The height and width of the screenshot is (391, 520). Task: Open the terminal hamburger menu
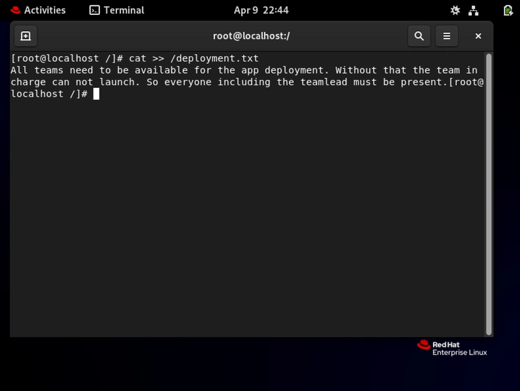tap(447, 36)
